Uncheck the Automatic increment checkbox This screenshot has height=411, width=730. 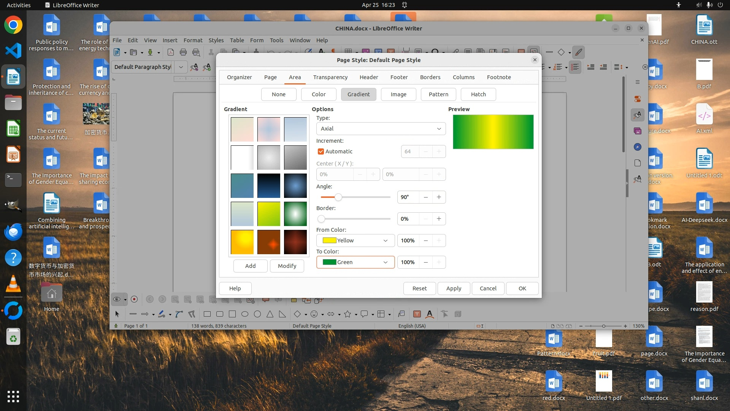click(321, 151)
